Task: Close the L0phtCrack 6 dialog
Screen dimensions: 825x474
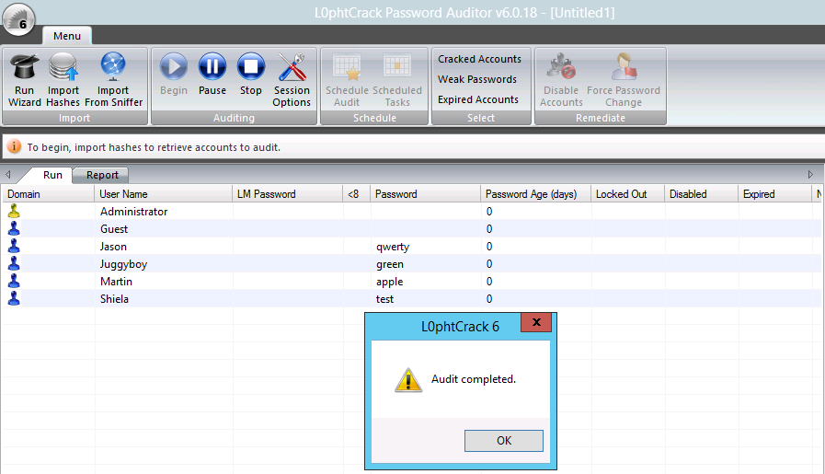Action: tap(536, 322)
